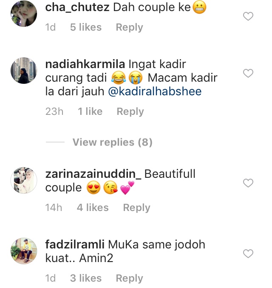Viewport: 272px width, 288px height.
Task: Tap heart on nadiahkarmila's comment
Action: 248,73
